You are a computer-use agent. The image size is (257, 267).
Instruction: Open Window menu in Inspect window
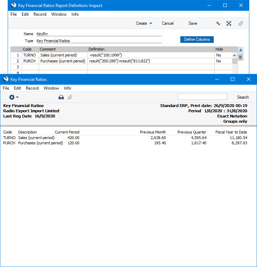pos(59,14)
